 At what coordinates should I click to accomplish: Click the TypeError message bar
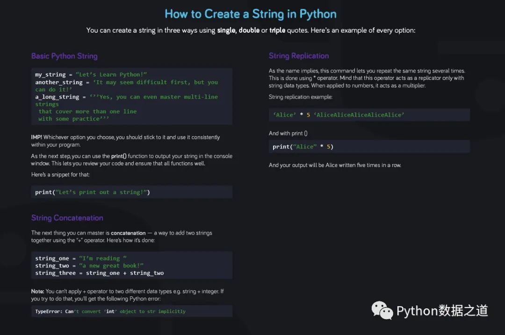pos(132,311)
